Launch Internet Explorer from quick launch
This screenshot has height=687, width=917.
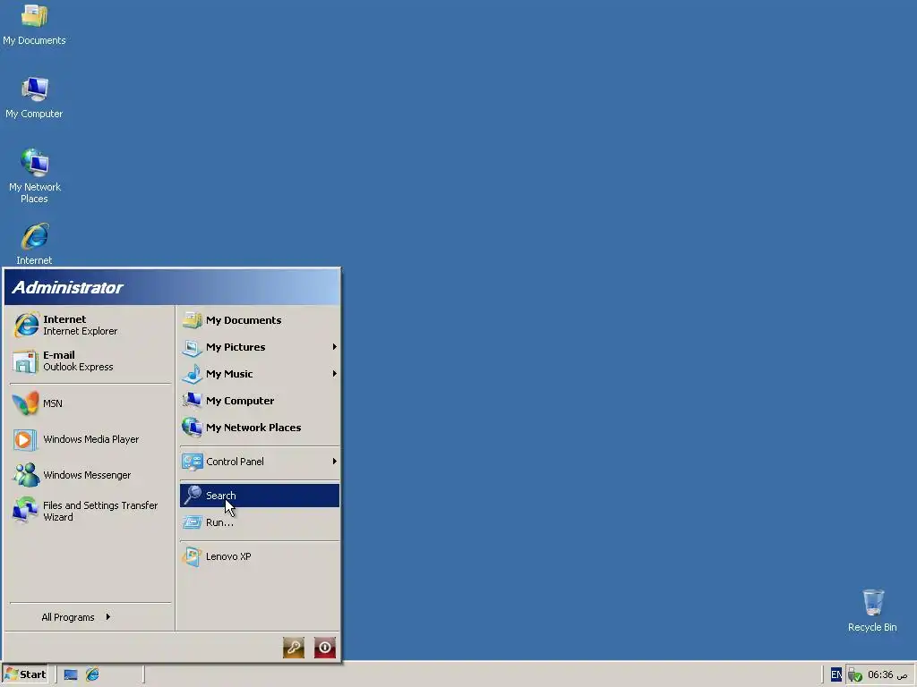[92, 674]
